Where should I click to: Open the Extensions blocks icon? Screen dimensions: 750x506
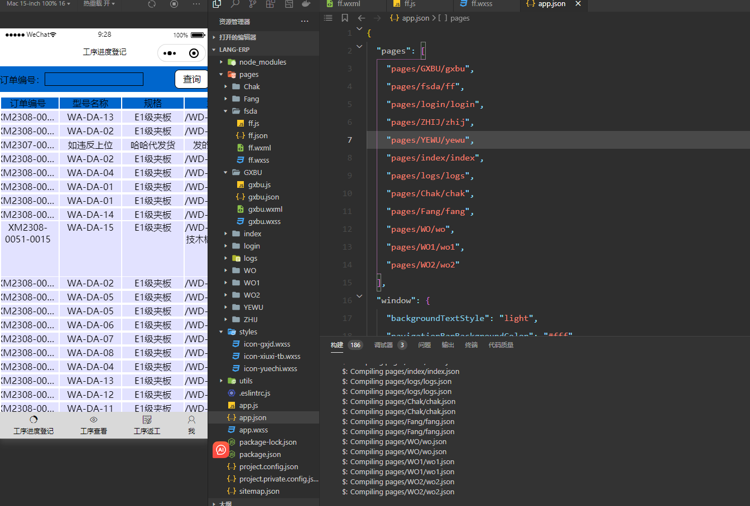click(x=271, y=4)
